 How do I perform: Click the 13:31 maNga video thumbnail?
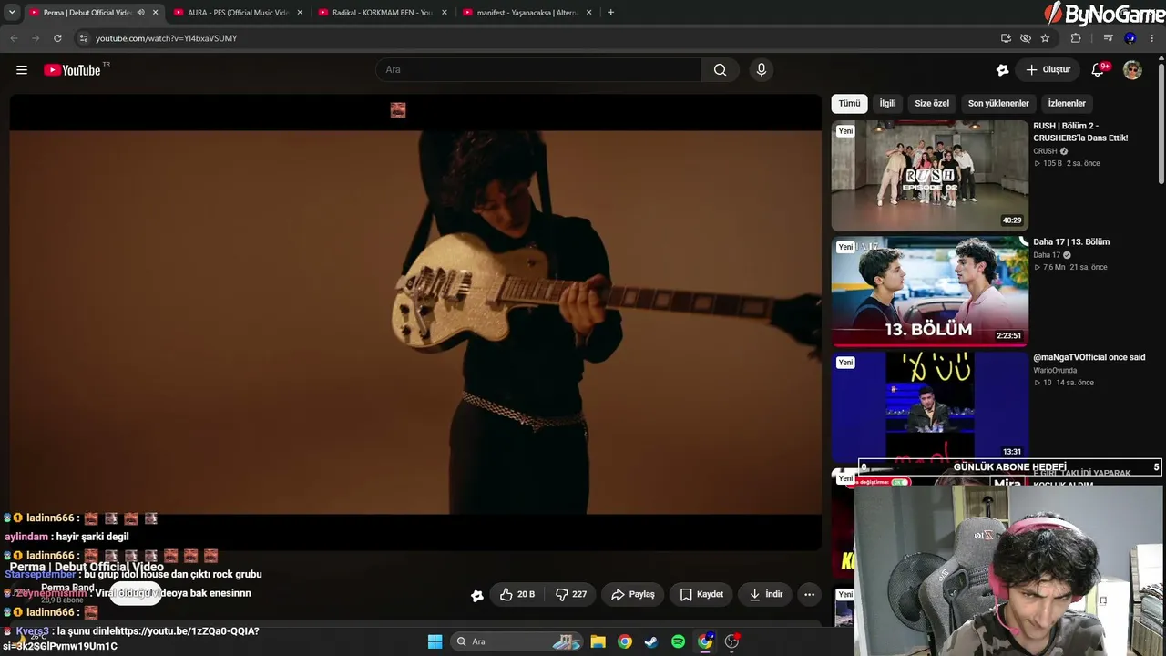[x=930, y=405]
